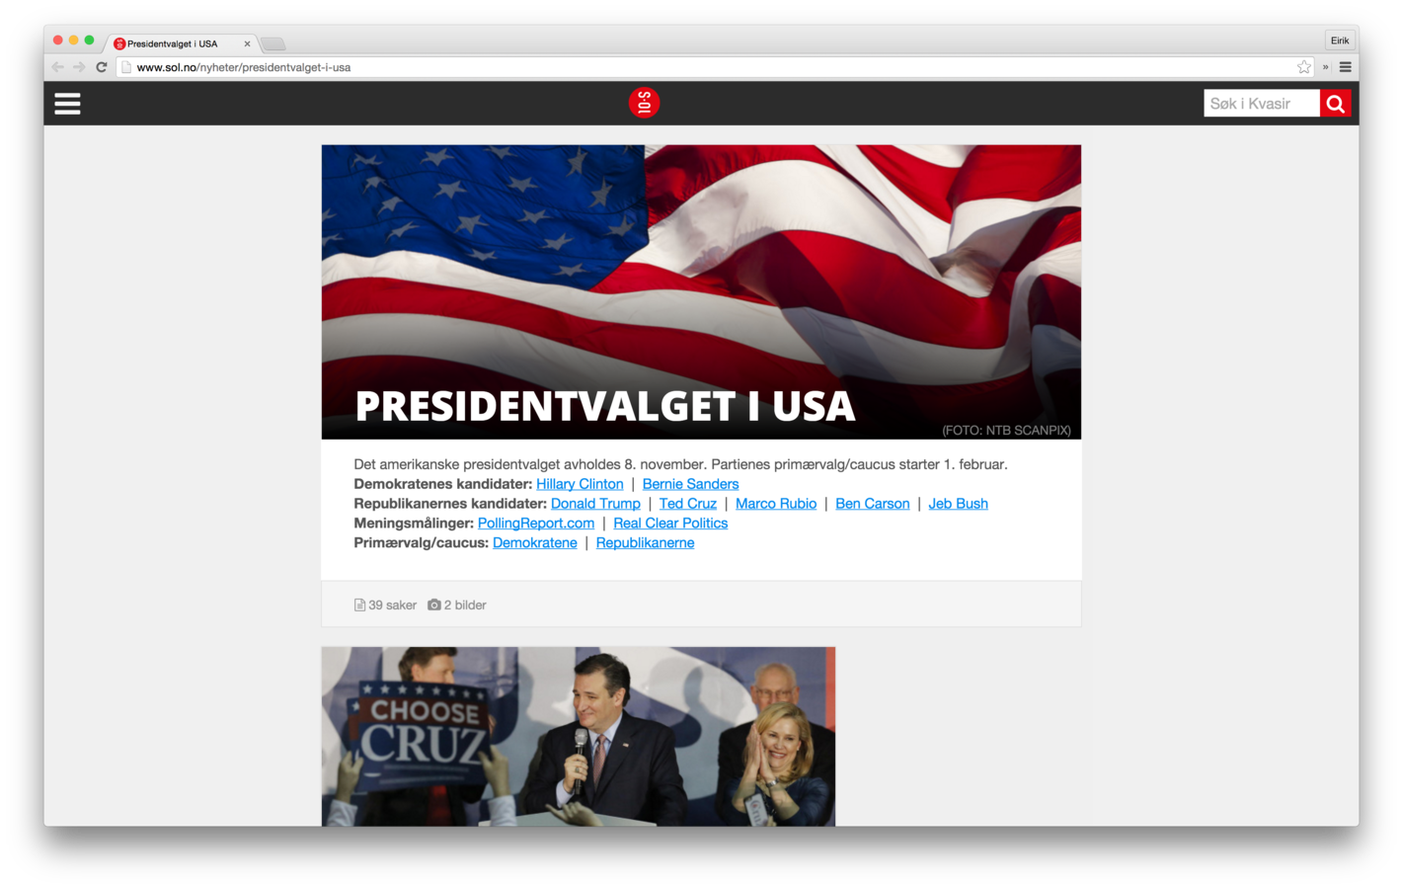Open Ted Cruz link
1403x889 pixels.
click(688, 504)
